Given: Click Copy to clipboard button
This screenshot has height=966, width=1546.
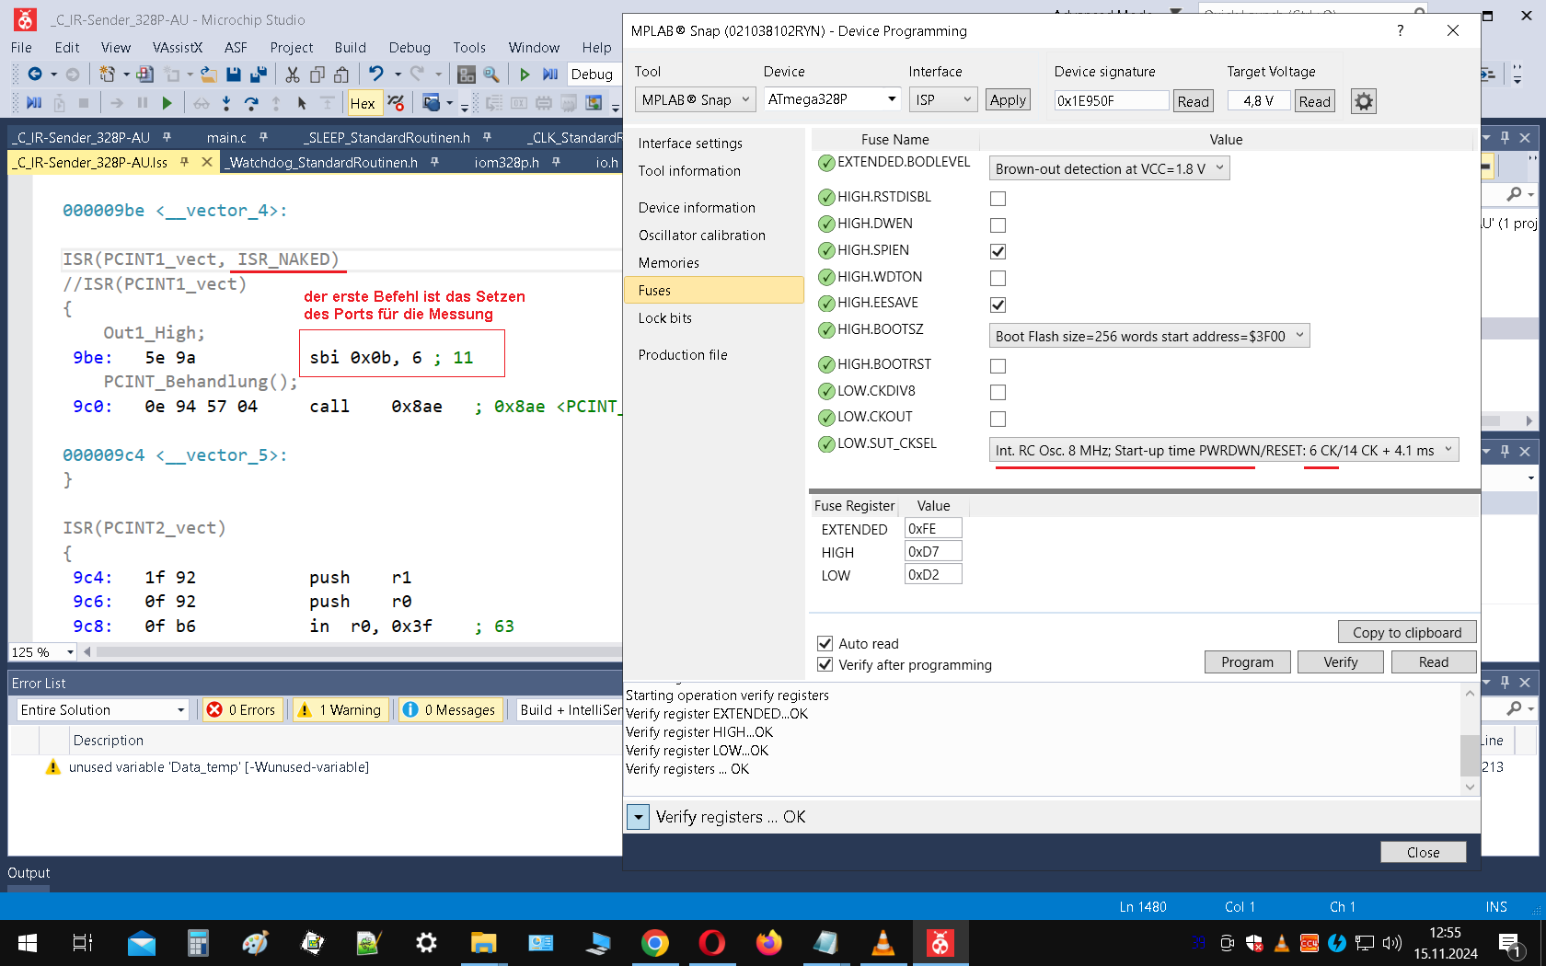Looking at the screenshot, I should click(x=1406, y=632).
